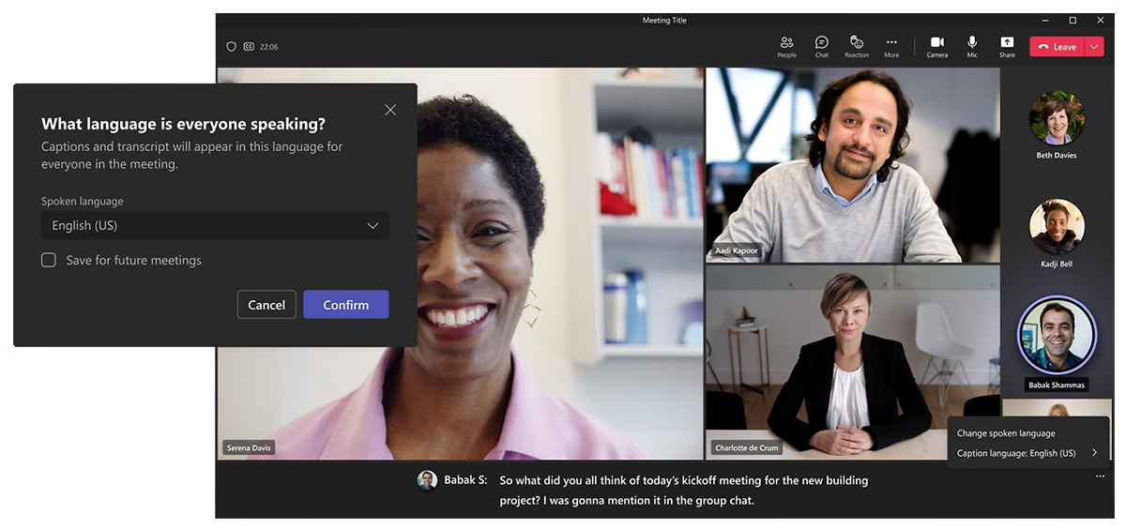Viewport: 1126px width, 529px height.
Task: Enable Save for future meetings checkbox
Action: [49, 260]
